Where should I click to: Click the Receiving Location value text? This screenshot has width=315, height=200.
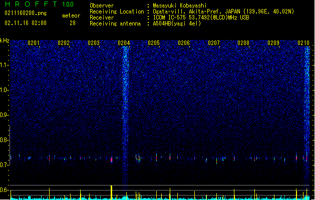[x=223, y=11]
